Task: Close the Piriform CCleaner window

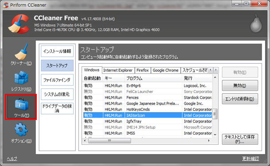Action: click(259, 4)
